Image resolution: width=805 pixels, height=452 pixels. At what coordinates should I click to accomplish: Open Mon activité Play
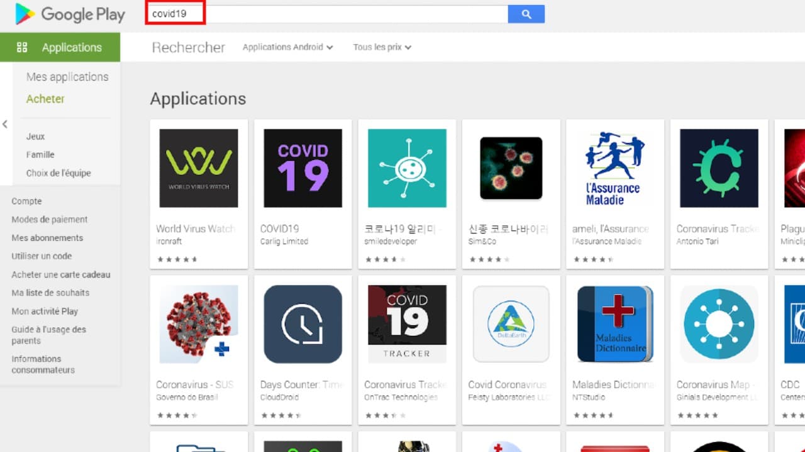point(45,311)
